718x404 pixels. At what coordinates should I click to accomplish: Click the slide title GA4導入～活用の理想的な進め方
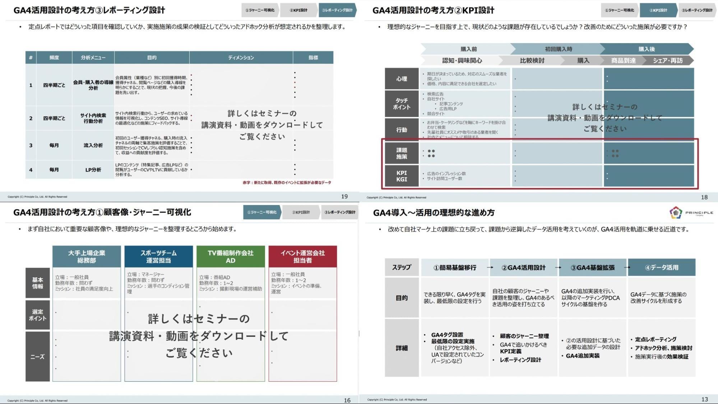(434, 213)
